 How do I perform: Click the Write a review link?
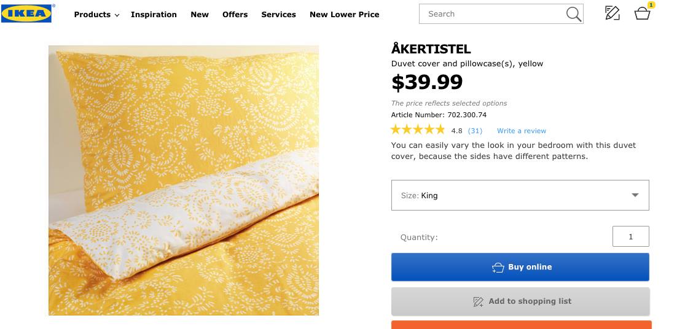tap(521, 131)
